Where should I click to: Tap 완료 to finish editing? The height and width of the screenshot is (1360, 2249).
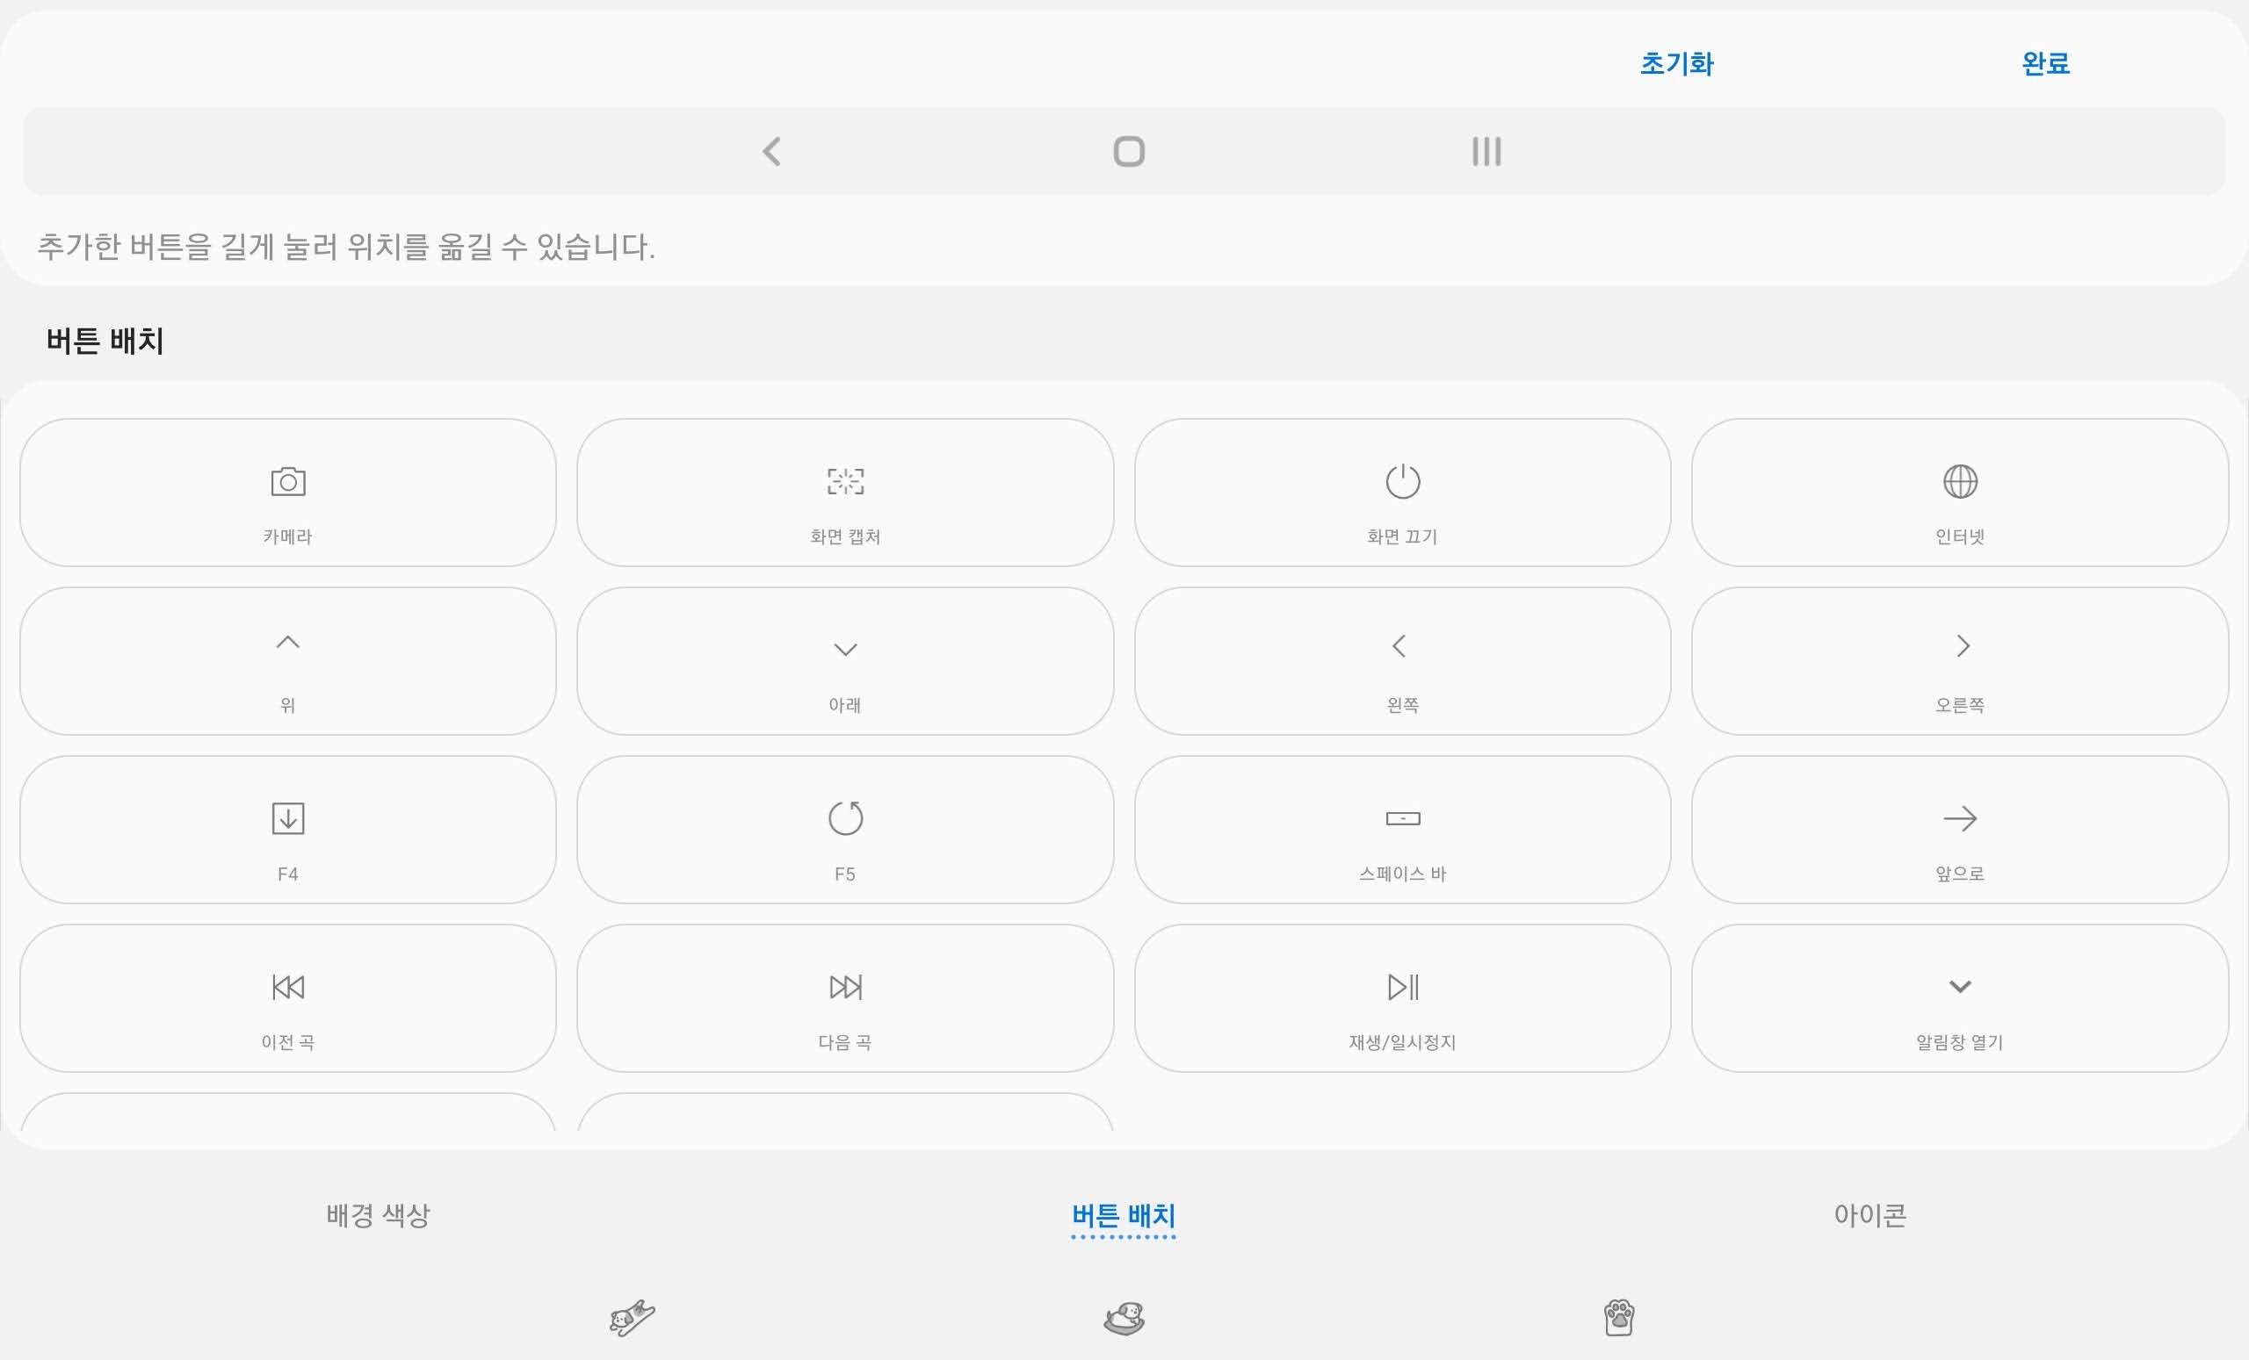[x=2045, y=64]
